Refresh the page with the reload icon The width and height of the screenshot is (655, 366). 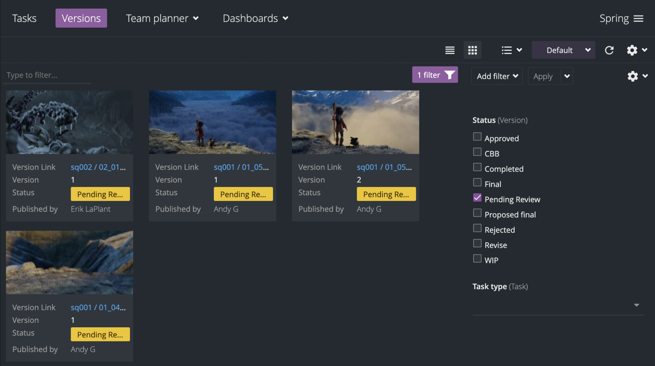click(610, 50)
